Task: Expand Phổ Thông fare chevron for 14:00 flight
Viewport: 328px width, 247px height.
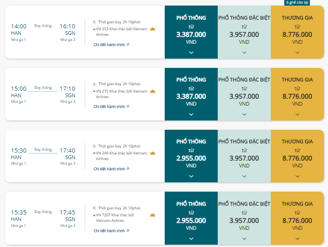Action: coord(191,53)
